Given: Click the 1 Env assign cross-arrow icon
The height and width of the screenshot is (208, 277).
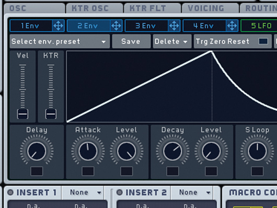Looking at the screenshot, I should click(59, 26).
